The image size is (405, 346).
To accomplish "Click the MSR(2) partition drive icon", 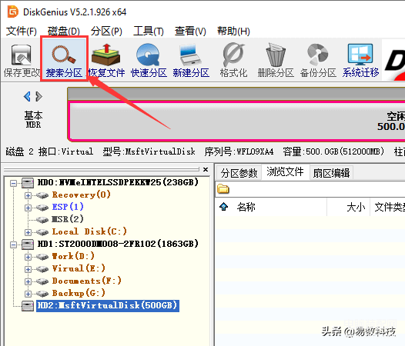I will (42, 220).
